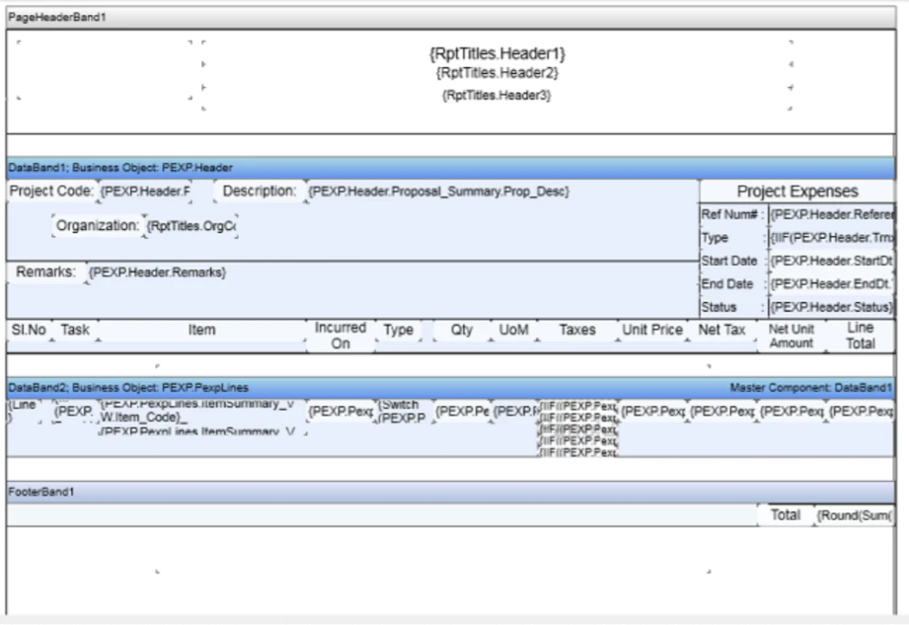Viewport: 909px width, 625px height.
Task: Click the End Date label
Action: point(733,284)
